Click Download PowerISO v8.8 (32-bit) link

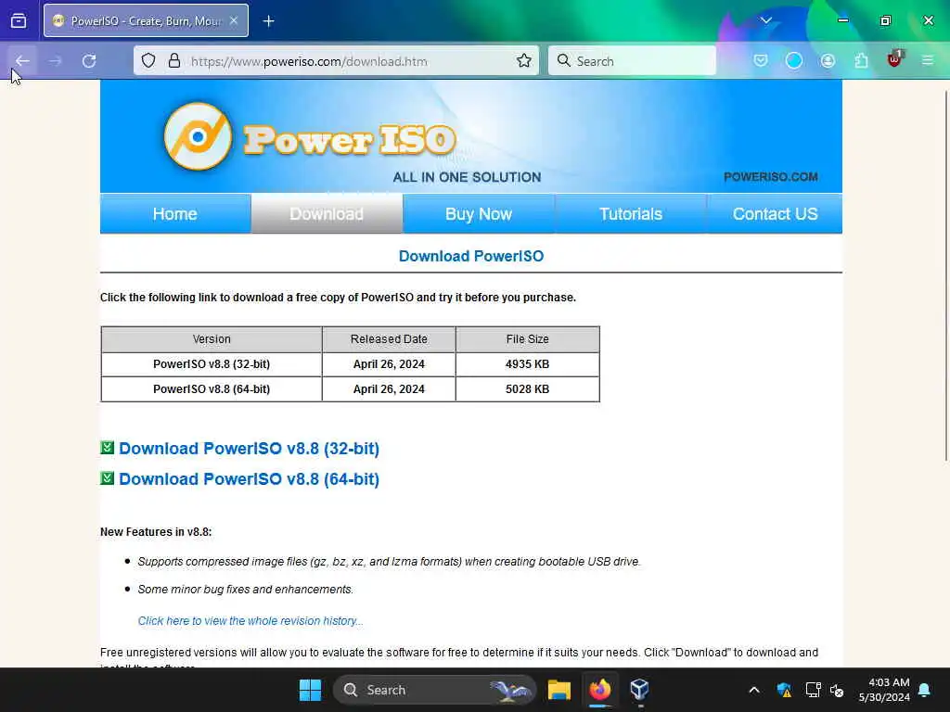tap(249, 449)
